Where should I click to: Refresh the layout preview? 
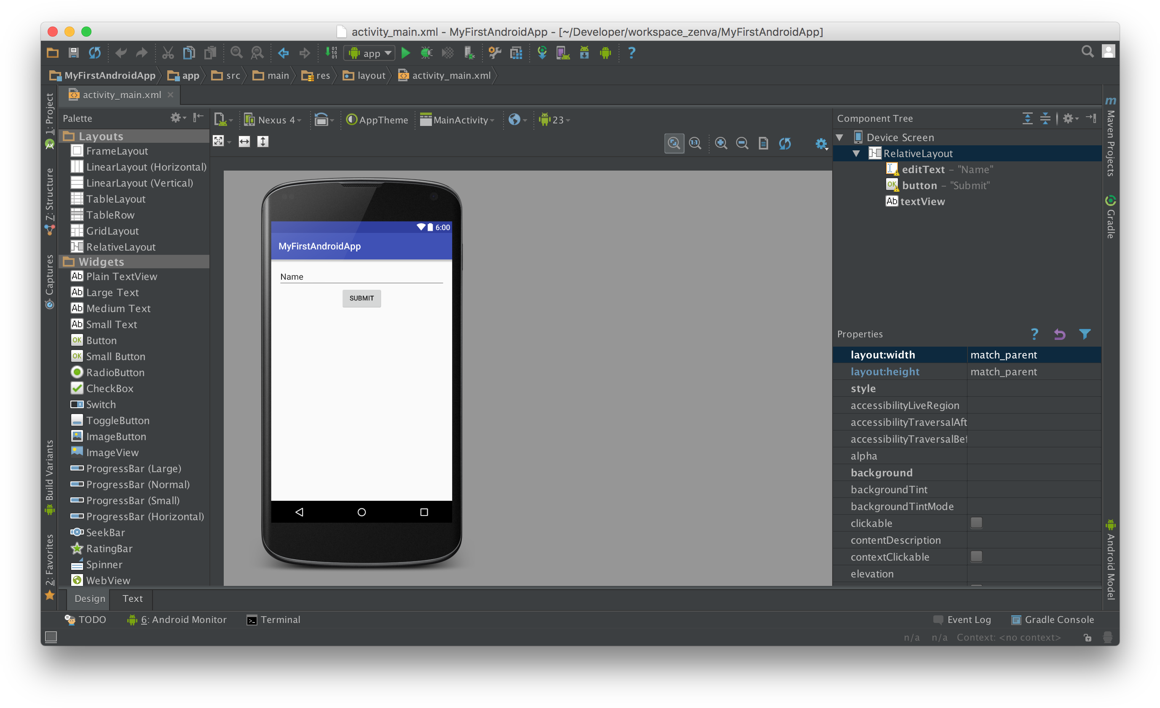(x=785, y=144)
